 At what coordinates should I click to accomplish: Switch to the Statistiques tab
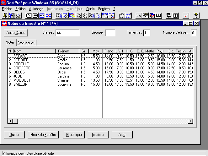tap(26, 43)
